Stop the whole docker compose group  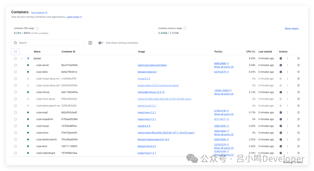click(281, 59)
